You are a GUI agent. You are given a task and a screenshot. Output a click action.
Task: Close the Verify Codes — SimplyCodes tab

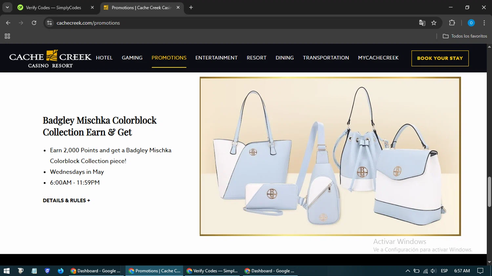(x=92, y=8)
